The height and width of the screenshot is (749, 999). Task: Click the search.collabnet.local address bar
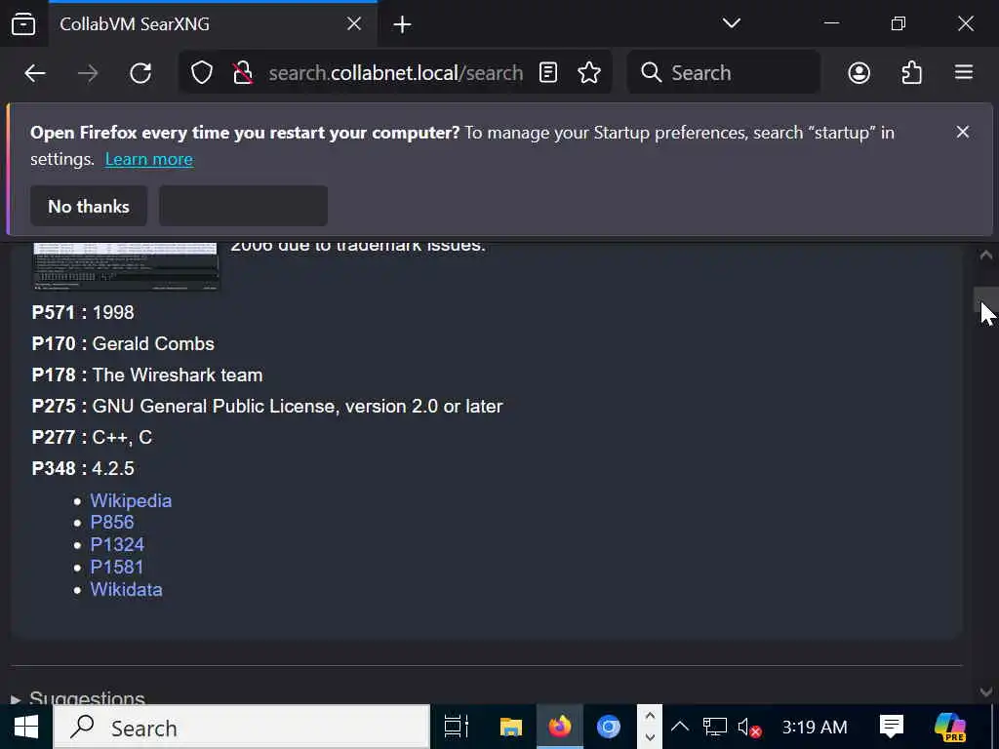tap(395, 72)
